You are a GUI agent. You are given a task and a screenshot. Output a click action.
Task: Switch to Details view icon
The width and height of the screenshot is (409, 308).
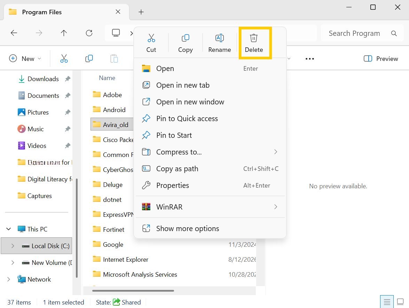(x=387, y=302)
